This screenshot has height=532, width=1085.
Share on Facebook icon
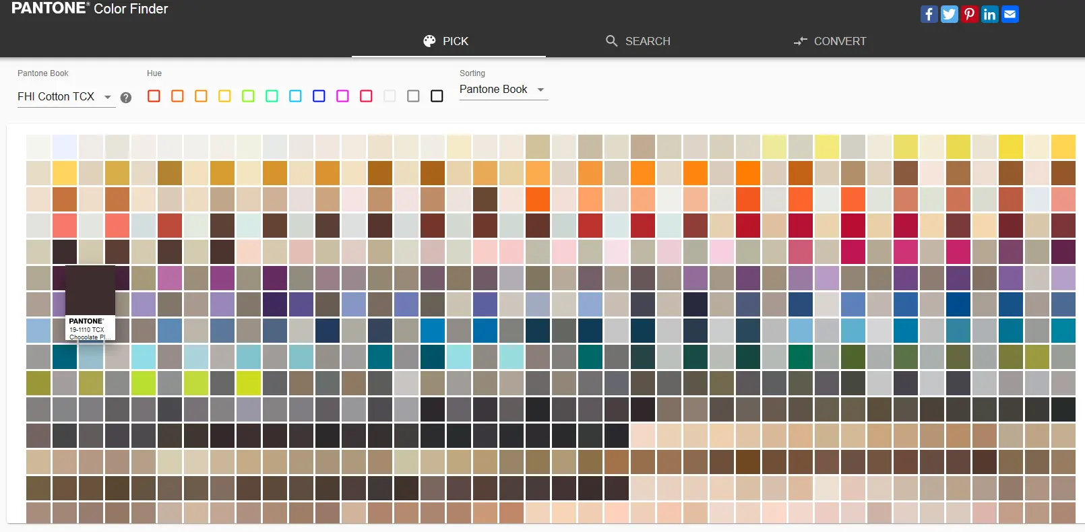(929, 14)
